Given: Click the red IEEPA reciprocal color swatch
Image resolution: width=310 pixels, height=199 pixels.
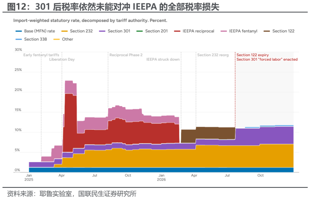Looking at the screenshot, I should click(x=177, y=31).
